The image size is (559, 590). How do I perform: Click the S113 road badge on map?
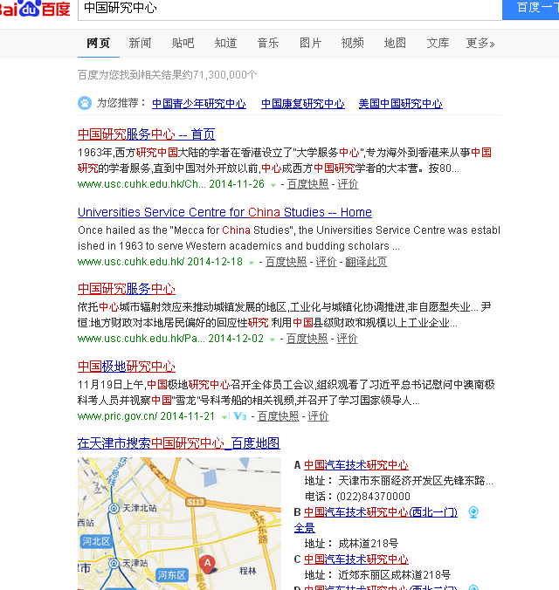195,502
